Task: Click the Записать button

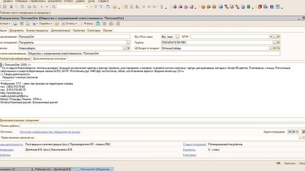Action: (x=290, y=163)
